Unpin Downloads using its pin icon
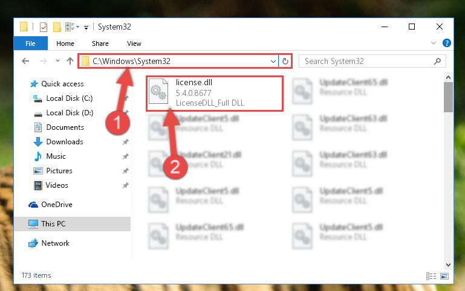 (x=125, y=142)
